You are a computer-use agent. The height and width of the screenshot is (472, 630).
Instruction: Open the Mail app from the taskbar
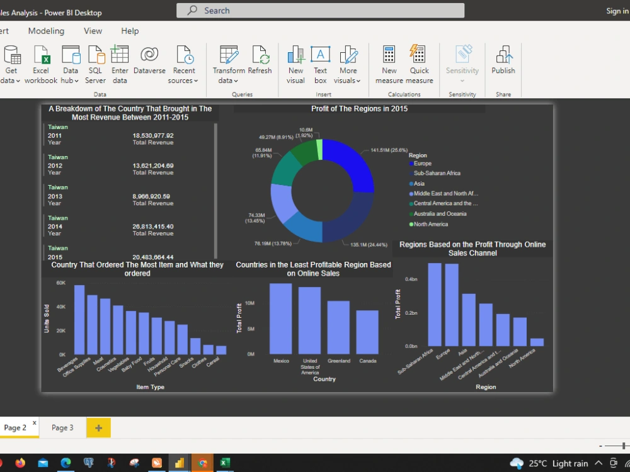point(43,463)
